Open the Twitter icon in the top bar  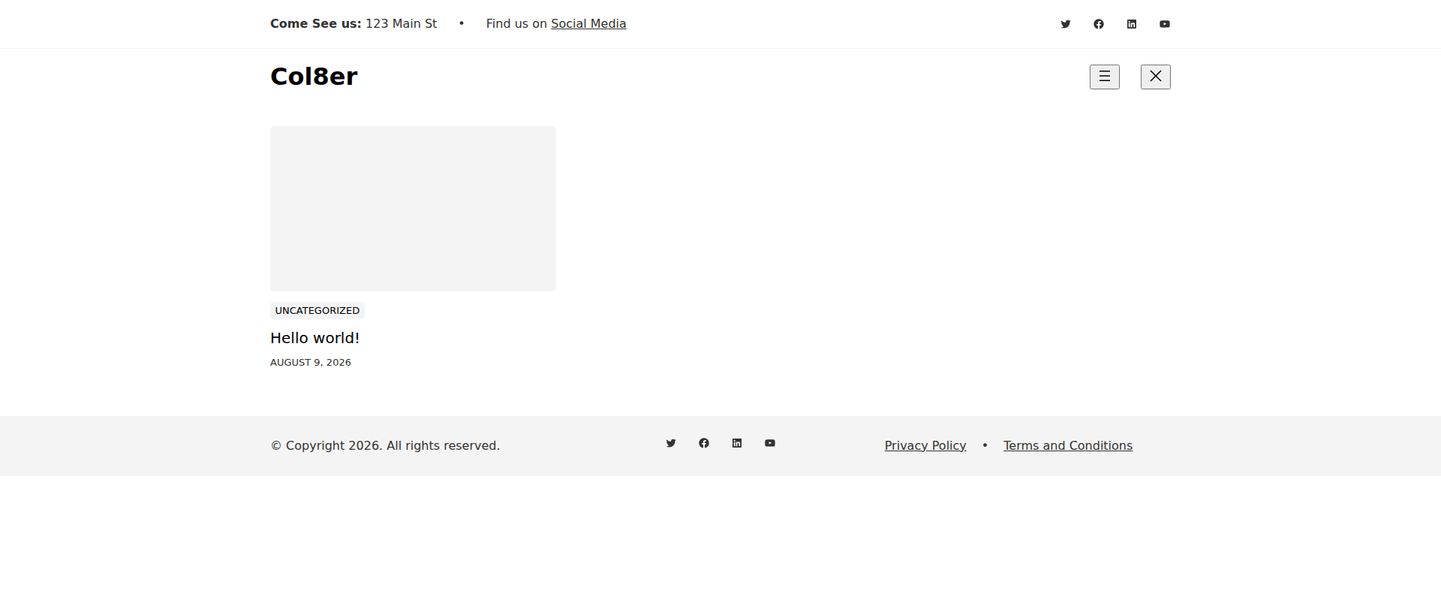[x=1066, y=24]
